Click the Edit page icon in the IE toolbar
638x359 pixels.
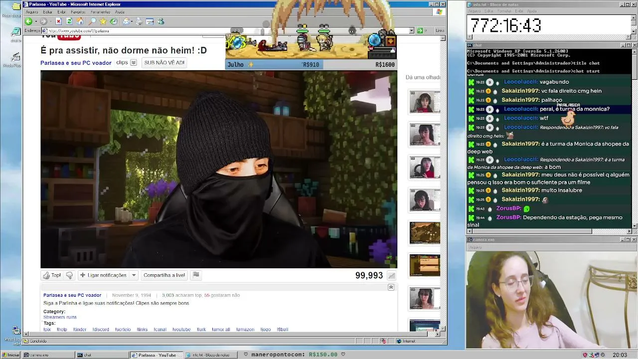pos(150,21)
